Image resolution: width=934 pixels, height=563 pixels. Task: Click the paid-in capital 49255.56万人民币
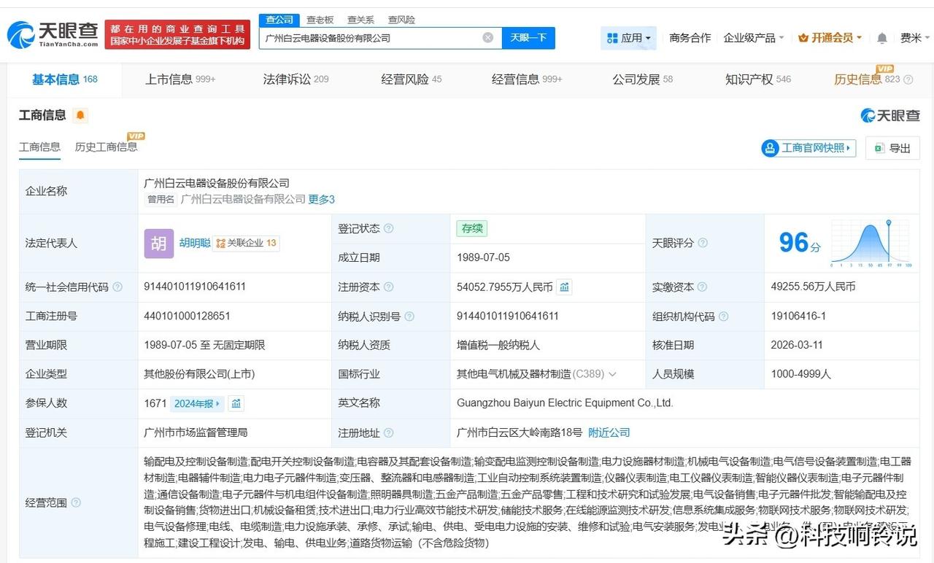813,287
